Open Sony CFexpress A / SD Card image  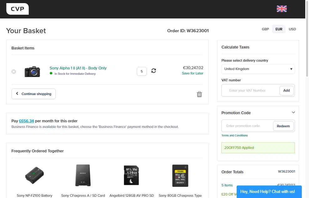[x=83, y=175]
